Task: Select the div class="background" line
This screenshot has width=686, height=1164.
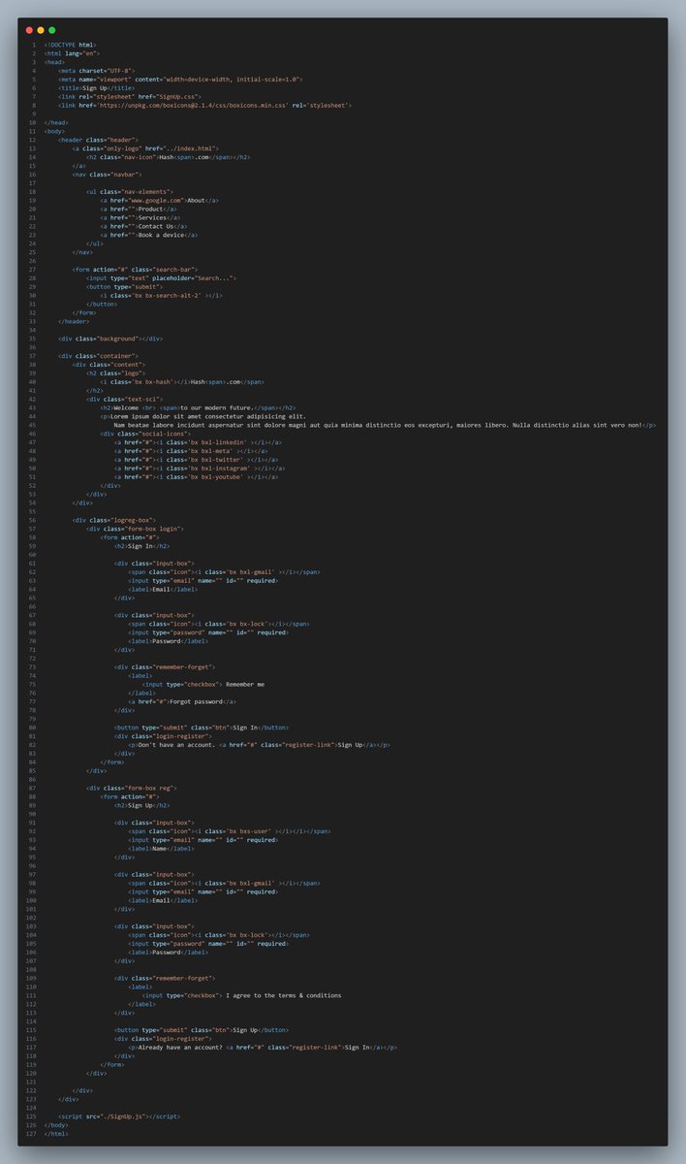Action: tap(109, 339)
